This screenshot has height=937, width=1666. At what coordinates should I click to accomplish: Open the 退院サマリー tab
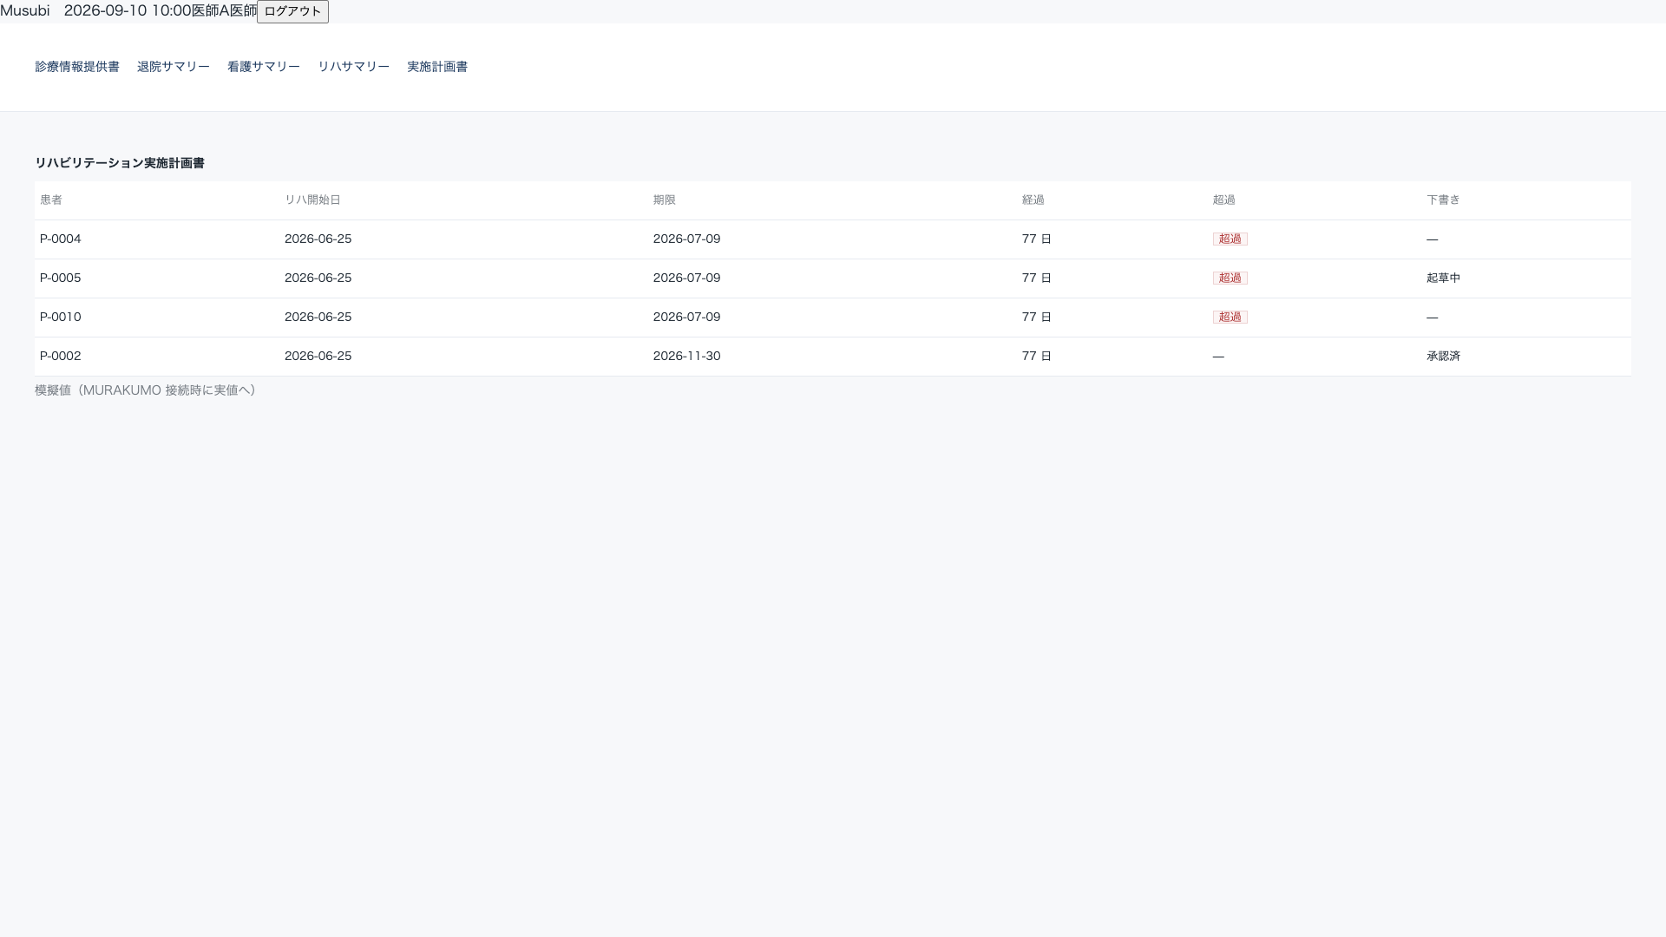[x=174, y=67]
